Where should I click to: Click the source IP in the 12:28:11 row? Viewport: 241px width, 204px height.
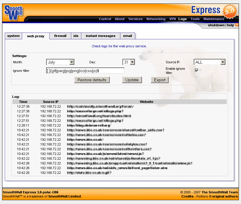point(51,125)
